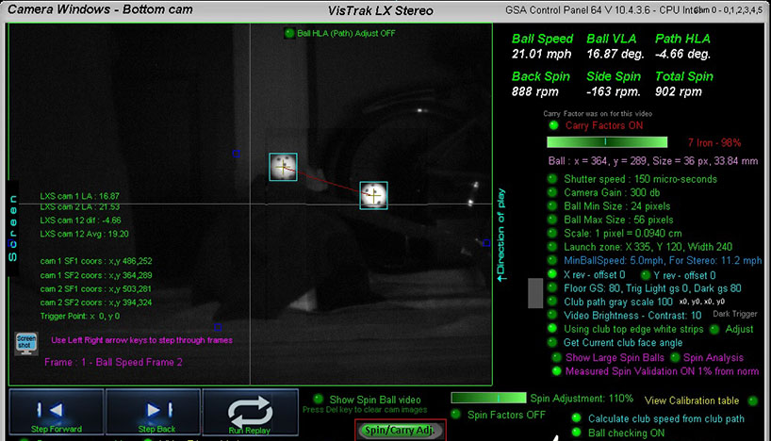Open View Calibration table

pos(692,400)
